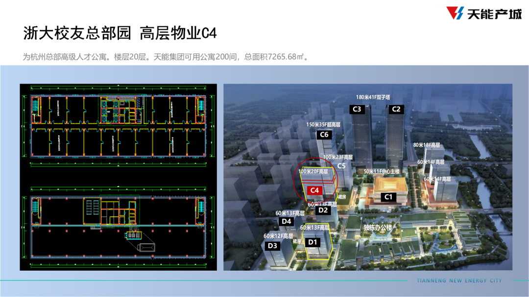The height and width of the screenshot is (297, 529).
Task: Click the 独栋办公楼 label on rendering
Action: pyautogui.click(x=378, y=228)
